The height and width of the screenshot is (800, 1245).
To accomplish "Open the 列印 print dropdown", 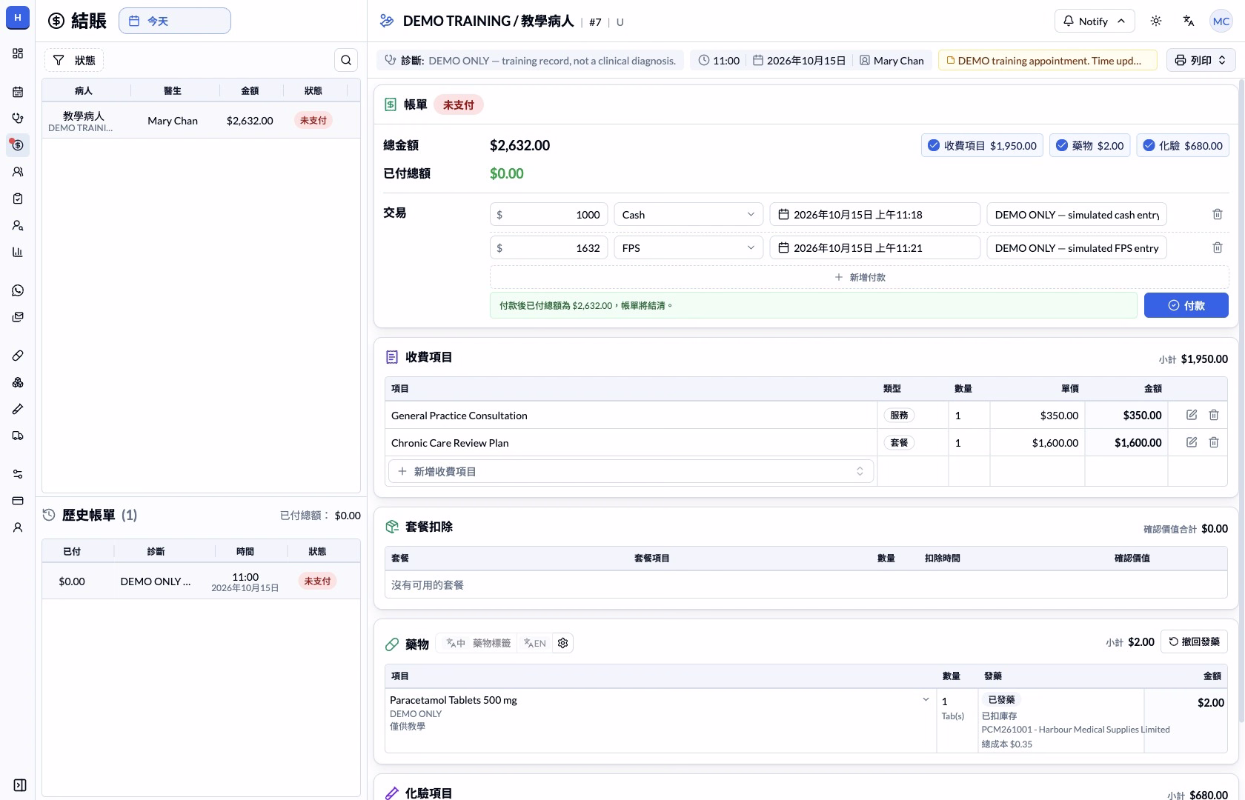I will [1201, 60].
